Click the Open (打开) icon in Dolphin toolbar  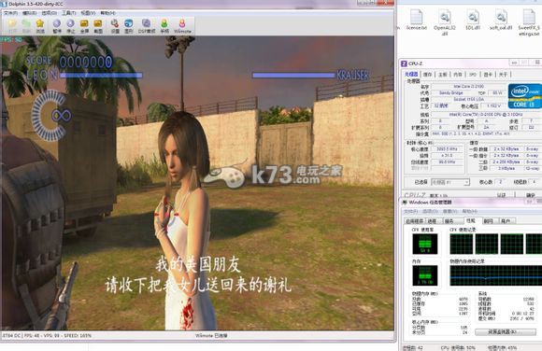click(12, 25)
